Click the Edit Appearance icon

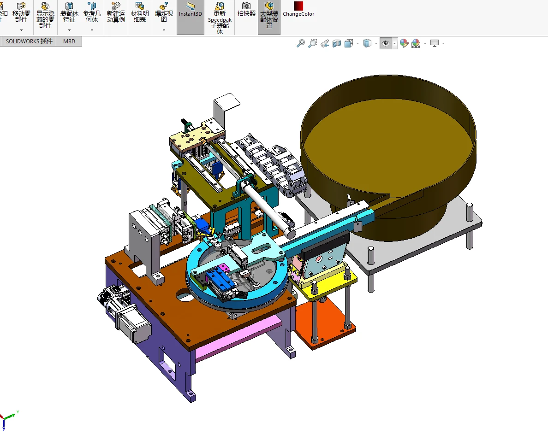404,43
